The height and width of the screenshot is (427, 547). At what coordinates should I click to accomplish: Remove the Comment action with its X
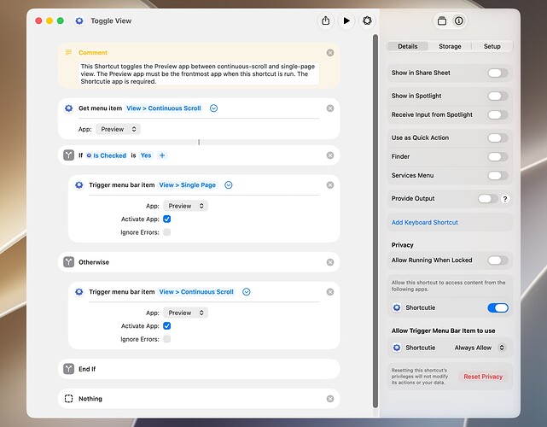[330, 53]
